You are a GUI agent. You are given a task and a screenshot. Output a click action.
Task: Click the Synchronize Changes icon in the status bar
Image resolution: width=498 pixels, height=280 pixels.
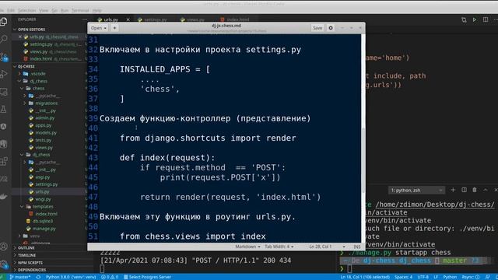(x=38, y=277)
